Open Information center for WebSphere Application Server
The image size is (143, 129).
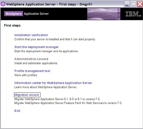coord(53,83)
